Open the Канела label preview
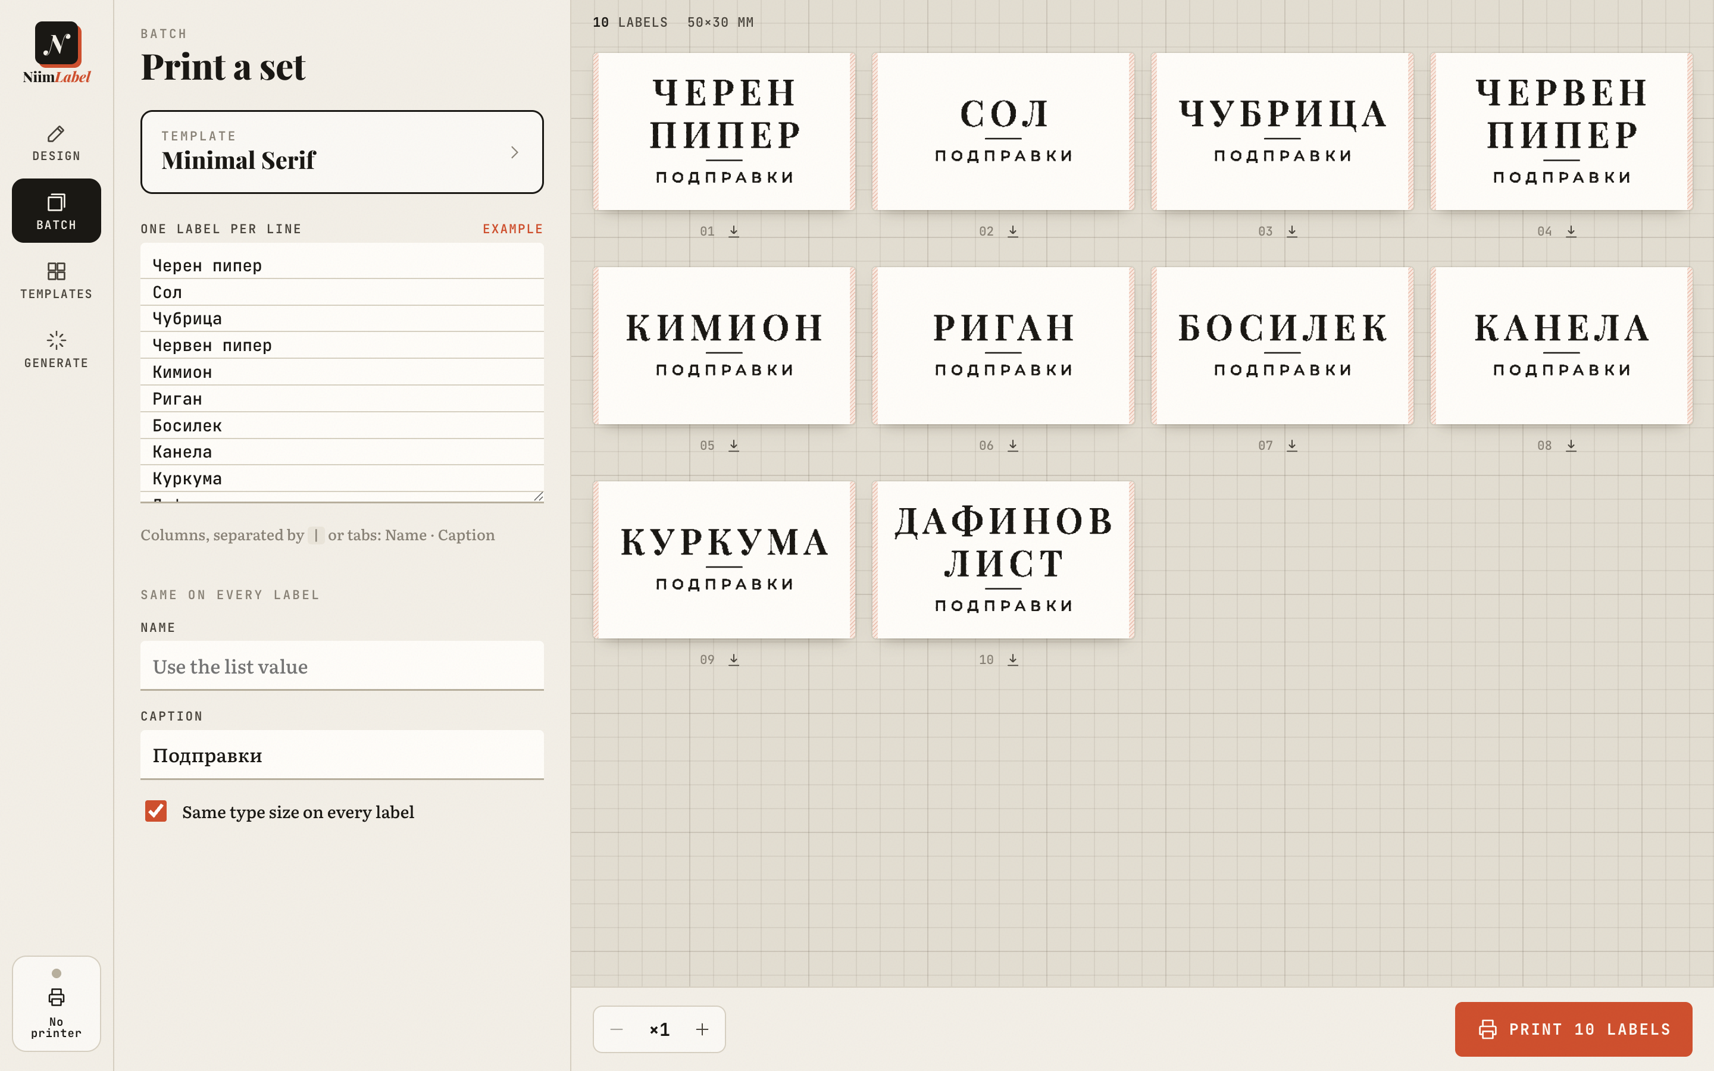Image resolution: width=1714 pixels, height=1071 pixels. (x=1561, y=346)
